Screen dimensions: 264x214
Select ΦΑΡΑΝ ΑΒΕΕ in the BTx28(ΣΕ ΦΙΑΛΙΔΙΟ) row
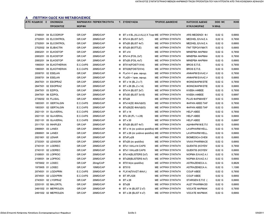click(x=197, y=108)
